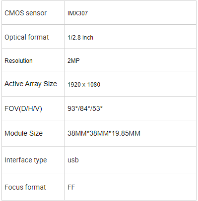Click the blank area right of FF

135,187
